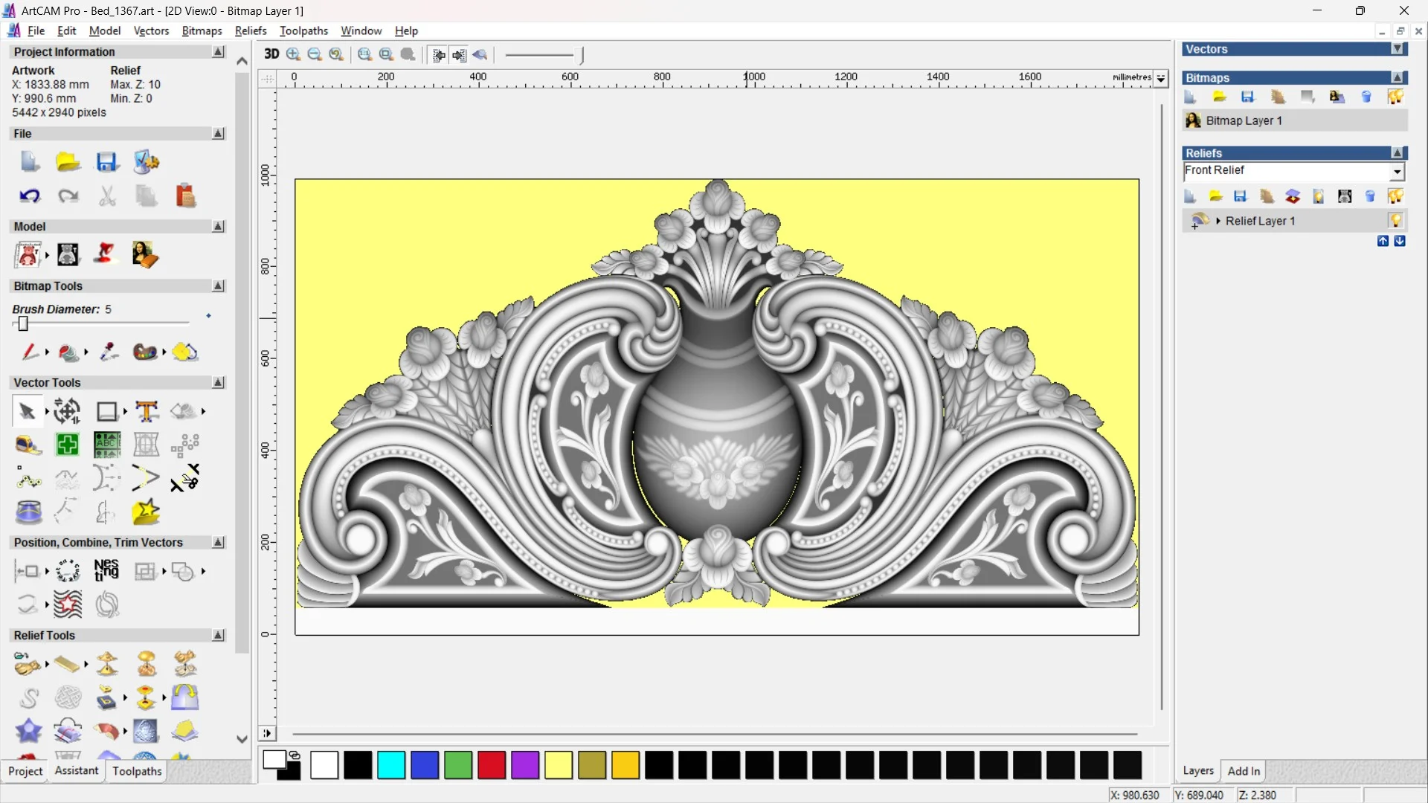The height and width of the screenshot is (803, 1428).
Task: Click the create star vector icon
Action: [145, 512]
